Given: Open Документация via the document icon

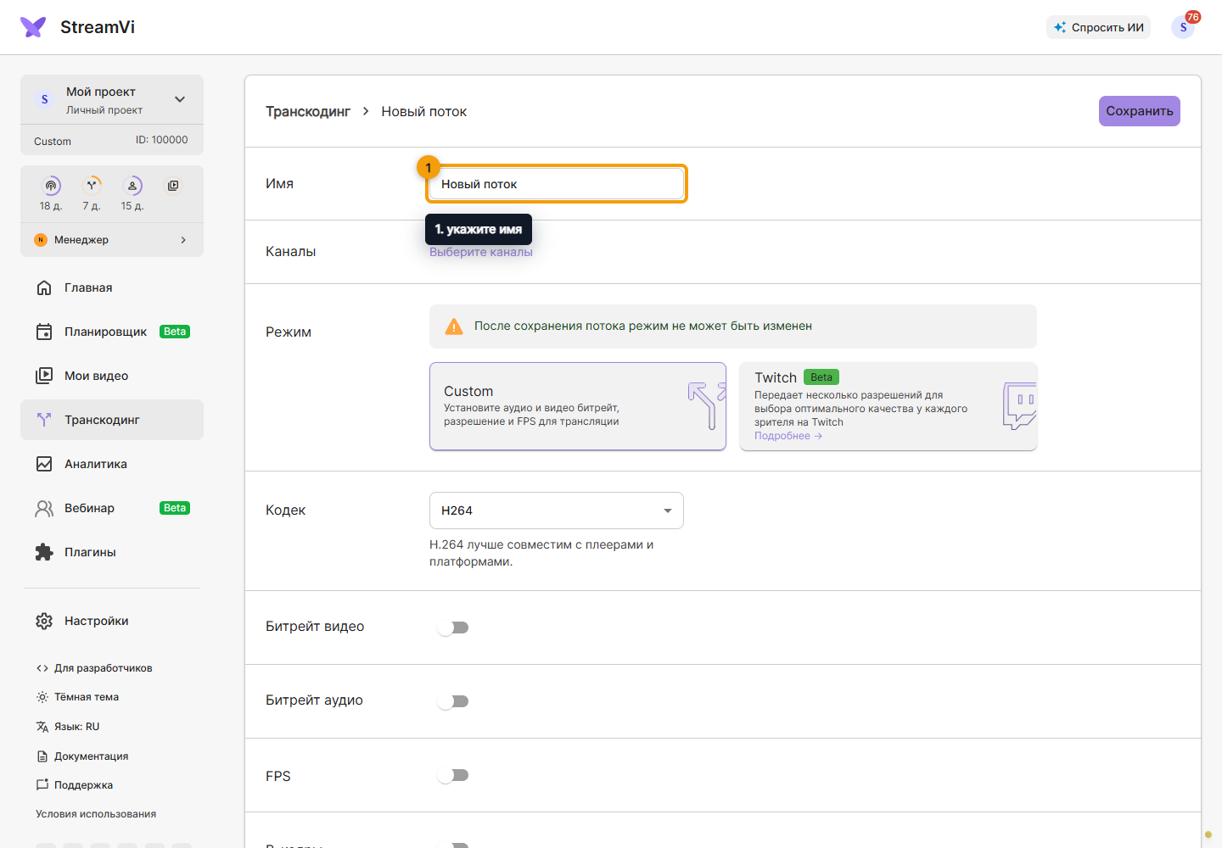Looking at the screenshot, I should tap(42, 756).
